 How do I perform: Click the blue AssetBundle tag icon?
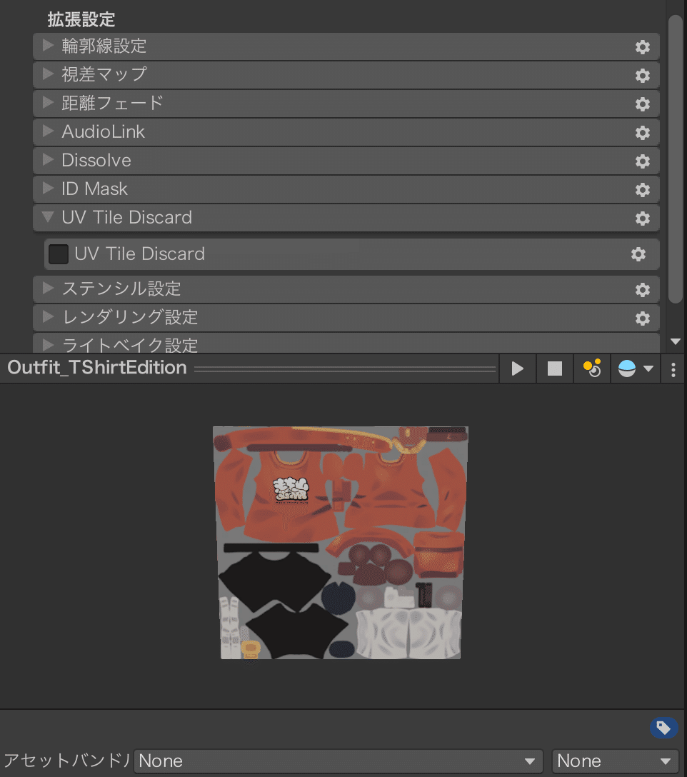(663, 728)
